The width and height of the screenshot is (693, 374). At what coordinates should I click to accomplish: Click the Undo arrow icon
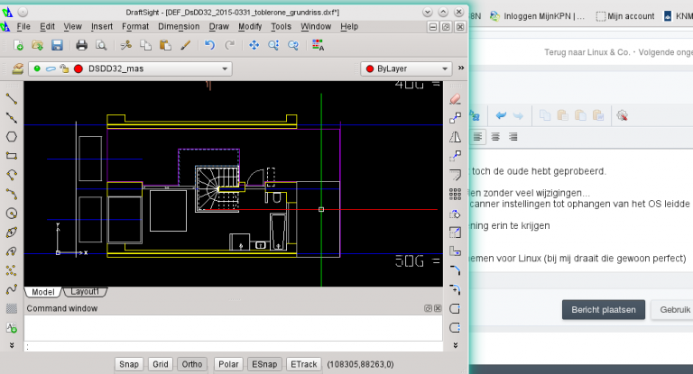(209, 45)
